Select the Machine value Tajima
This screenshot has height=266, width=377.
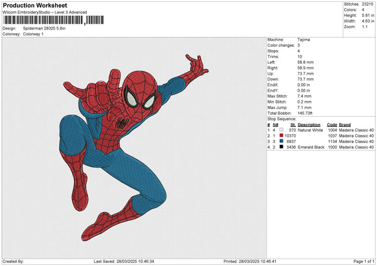coord(304,40)
